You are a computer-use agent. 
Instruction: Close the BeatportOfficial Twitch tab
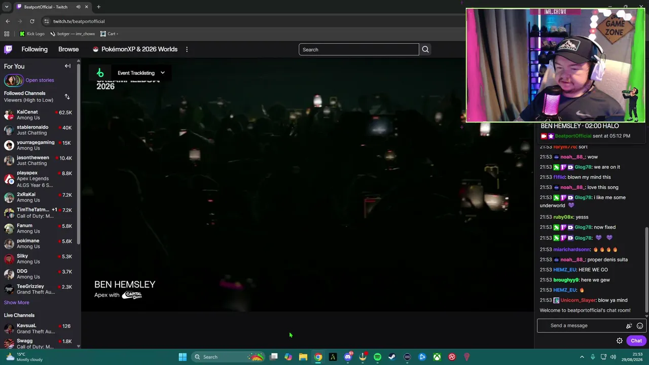point(86,7)
